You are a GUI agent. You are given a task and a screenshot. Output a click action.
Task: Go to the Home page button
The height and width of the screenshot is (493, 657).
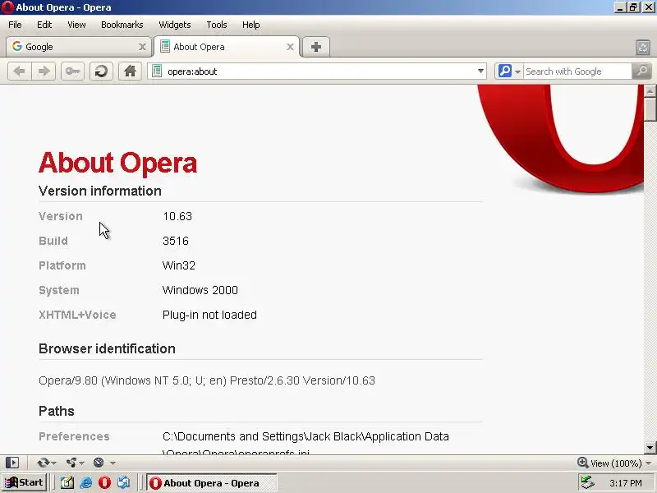coord(130,71)
